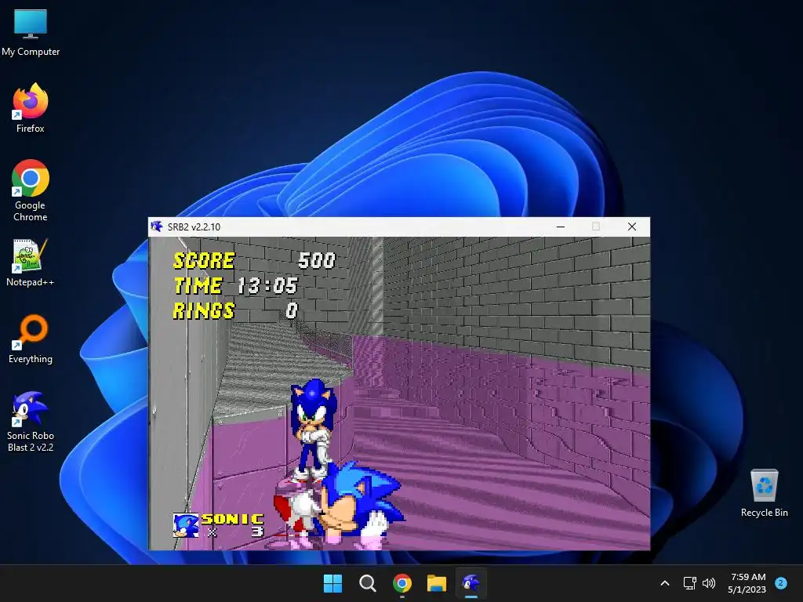Click the RINGS counter in the game HUD
803x602 pixels.
point(235,310)
